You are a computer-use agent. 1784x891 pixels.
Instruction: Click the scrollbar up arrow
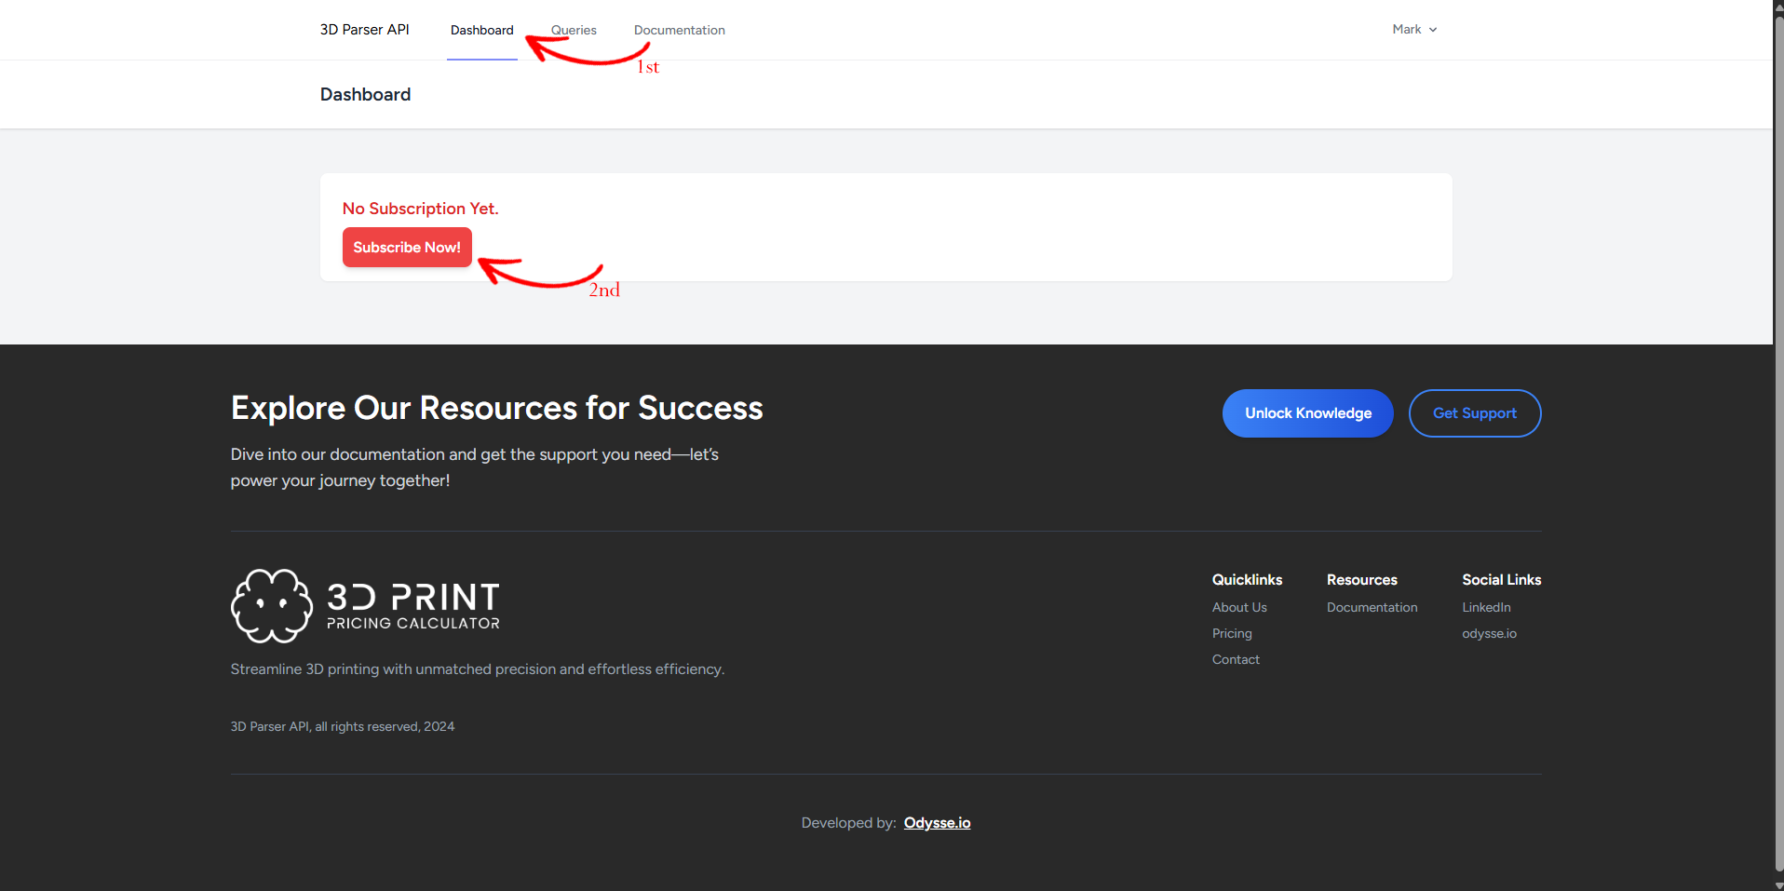point(1778,6)
